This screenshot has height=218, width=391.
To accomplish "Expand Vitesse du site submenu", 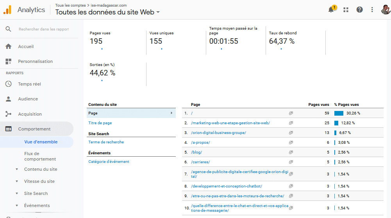I will pos(17,181).
